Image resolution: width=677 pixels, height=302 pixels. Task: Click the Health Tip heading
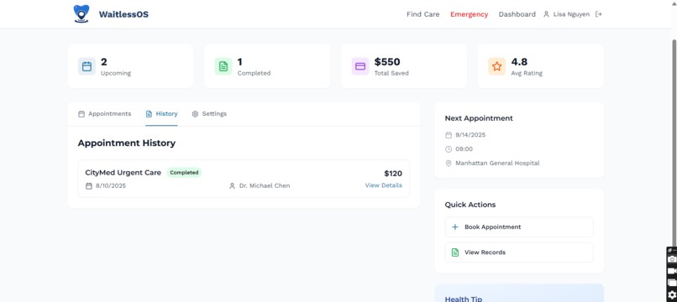464,299
